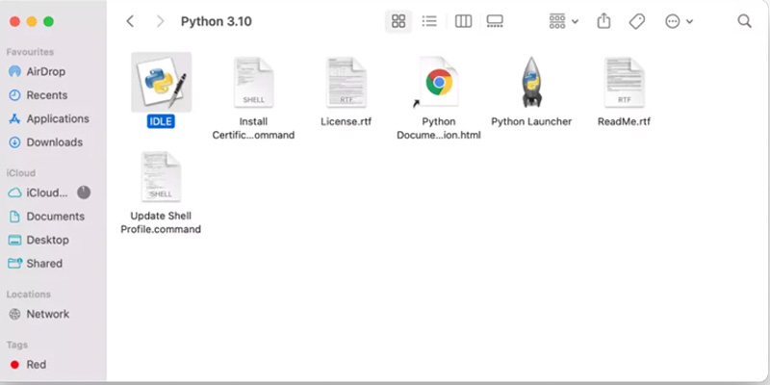770x385 pixels.
Task: Open Applications in the sidebar
Action: 58,119
